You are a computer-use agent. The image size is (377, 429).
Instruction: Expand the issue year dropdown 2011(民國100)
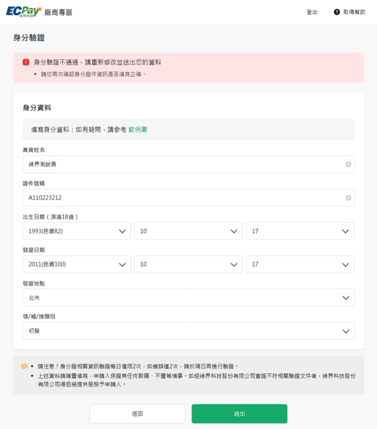pyautogui.click(x=77, y=264)
